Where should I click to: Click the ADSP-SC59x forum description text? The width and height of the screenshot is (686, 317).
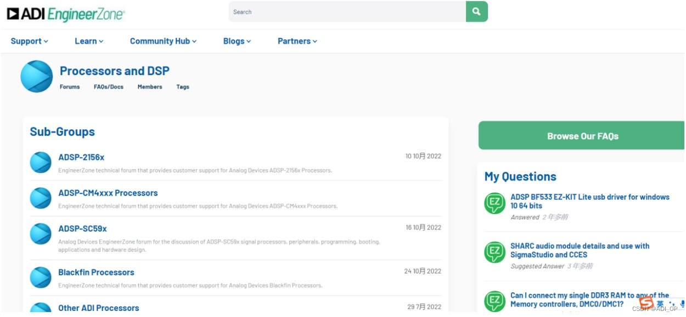(219, 245)
